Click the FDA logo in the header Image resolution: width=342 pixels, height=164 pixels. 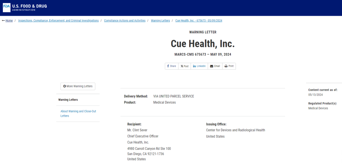[x=6, y=8]
